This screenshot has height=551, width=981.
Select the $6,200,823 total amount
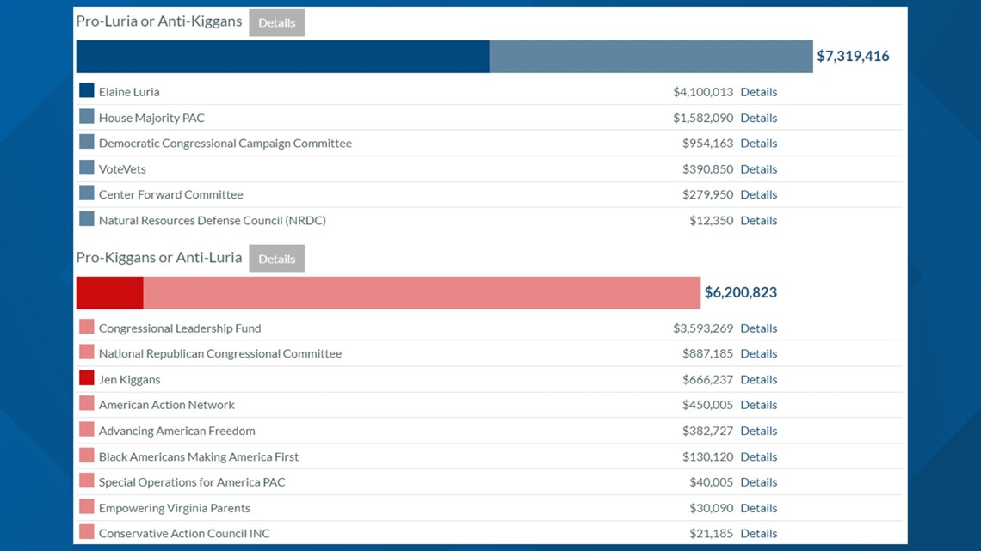pyautogui.click(x=741, y=292)
